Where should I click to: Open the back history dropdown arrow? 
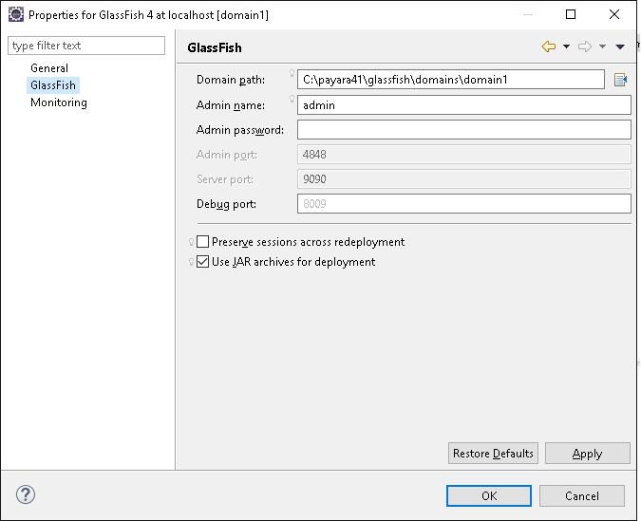[566, 47]
